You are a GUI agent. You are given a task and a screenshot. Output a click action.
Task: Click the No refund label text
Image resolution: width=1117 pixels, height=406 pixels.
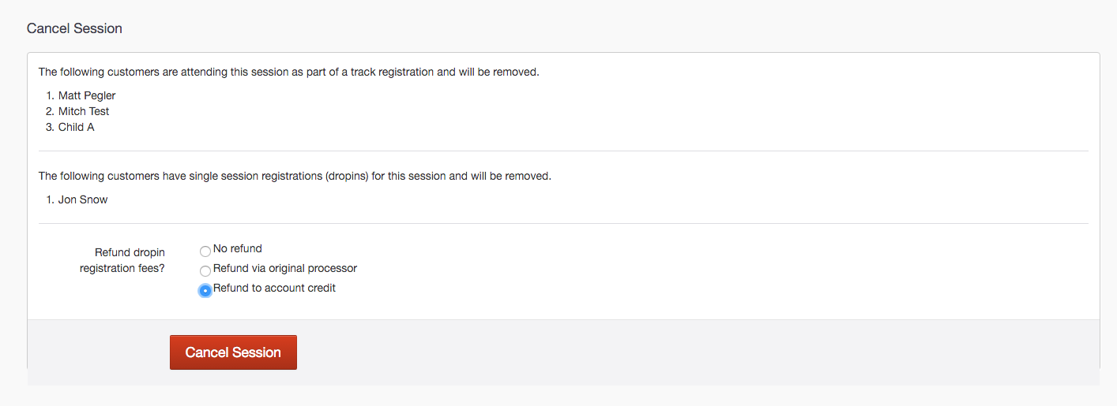tap(238, 248)
